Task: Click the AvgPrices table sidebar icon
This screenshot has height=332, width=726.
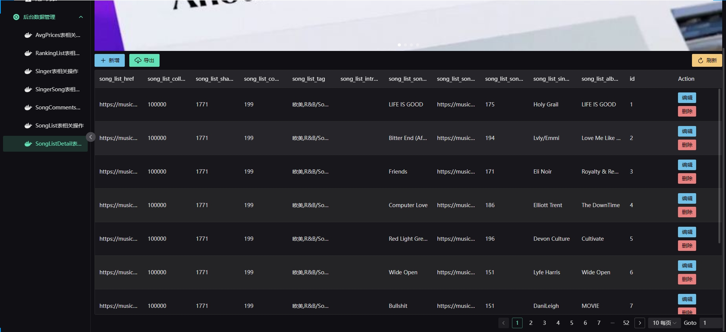Action: click(x=28, y=35)
